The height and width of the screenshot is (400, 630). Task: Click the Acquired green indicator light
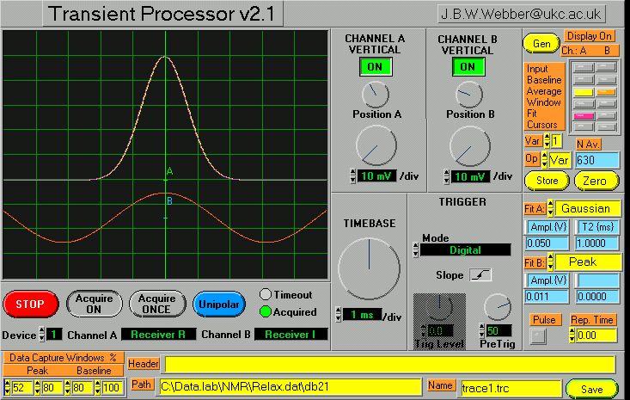(266, 312)
